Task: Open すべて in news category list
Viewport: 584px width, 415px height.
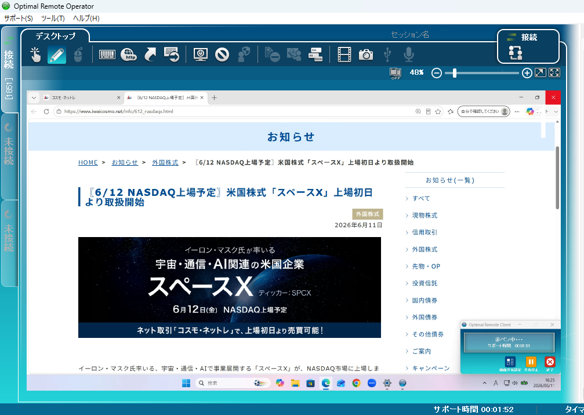Action: (x=421, y=198)
